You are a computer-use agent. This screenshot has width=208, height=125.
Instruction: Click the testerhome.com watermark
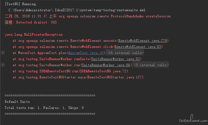tap(193, 119)
